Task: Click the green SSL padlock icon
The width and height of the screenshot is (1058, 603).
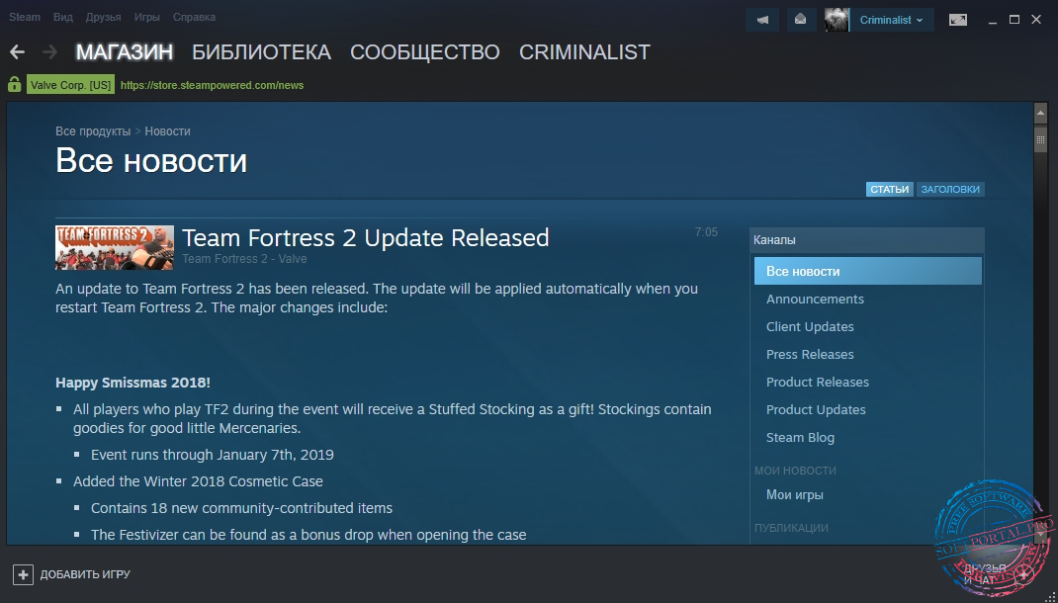Action: 14,85
